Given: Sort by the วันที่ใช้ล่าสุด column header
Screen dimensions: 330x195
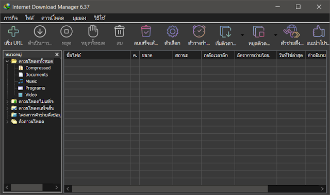Looking at the screenshot, I should [x=291, y=55].
